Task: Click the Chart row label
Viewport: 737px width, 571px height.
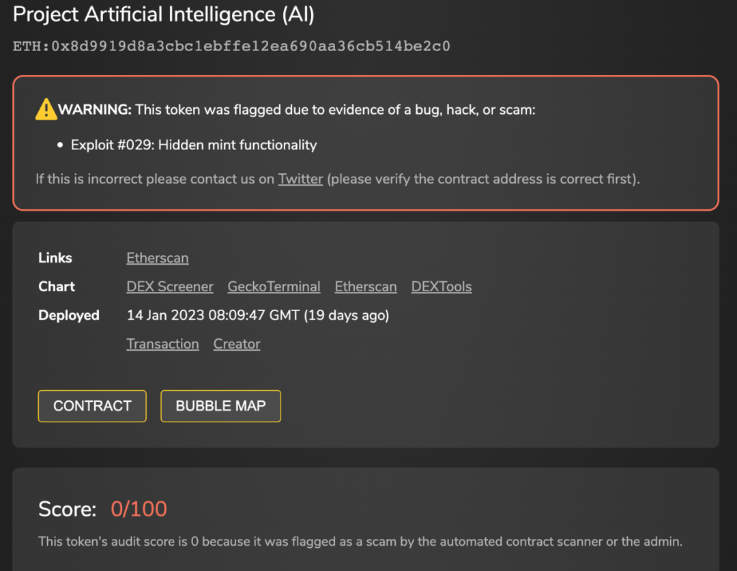Action: (57, 287)
